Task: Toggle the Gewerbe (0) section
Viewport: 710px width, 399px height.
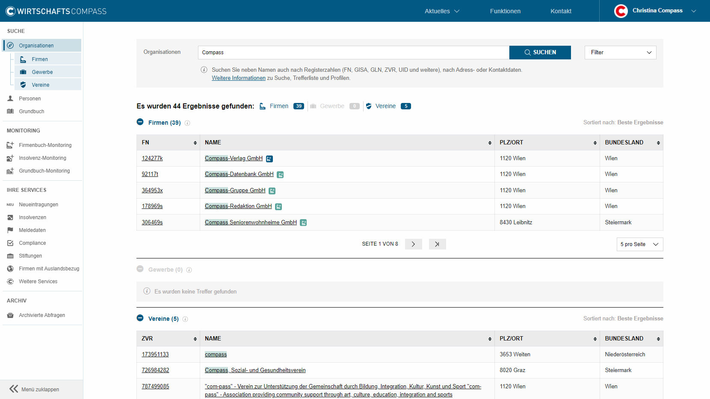Action: (x=140, y=269)
